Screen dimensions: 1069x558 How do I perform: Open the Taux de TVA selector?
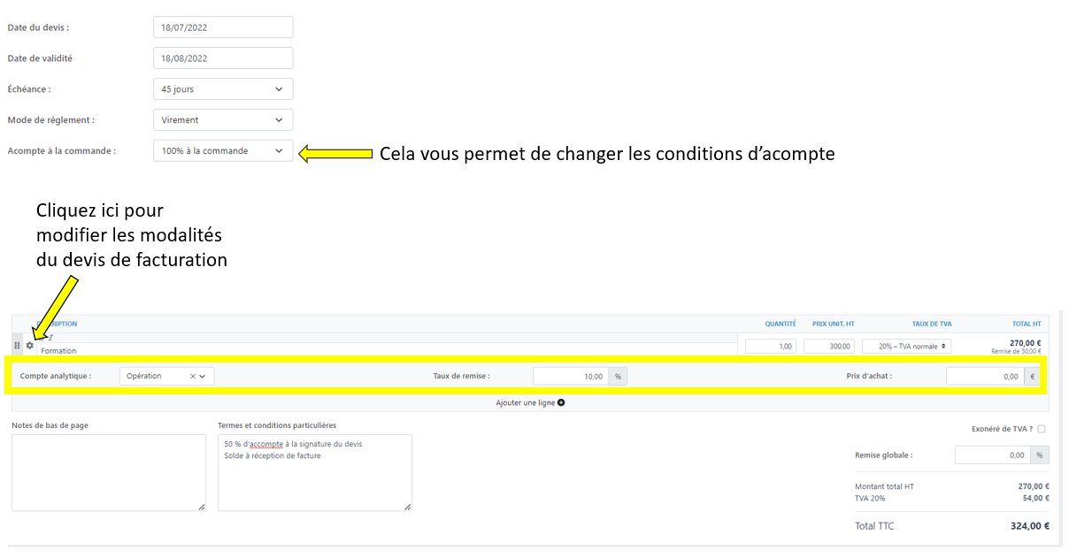(x=906, y=347)
